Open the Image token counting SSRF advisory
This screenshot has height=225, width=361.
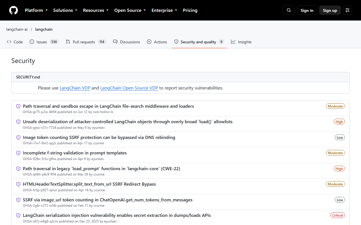(99, 137)
